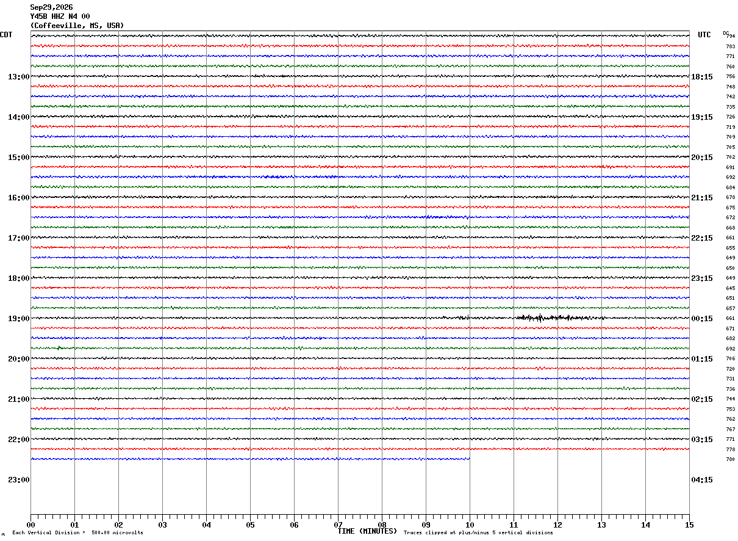Click the TIME (MINUTES) axis title
The height and width of the screenshot is (541, 738).
click(x=367, y=531)
